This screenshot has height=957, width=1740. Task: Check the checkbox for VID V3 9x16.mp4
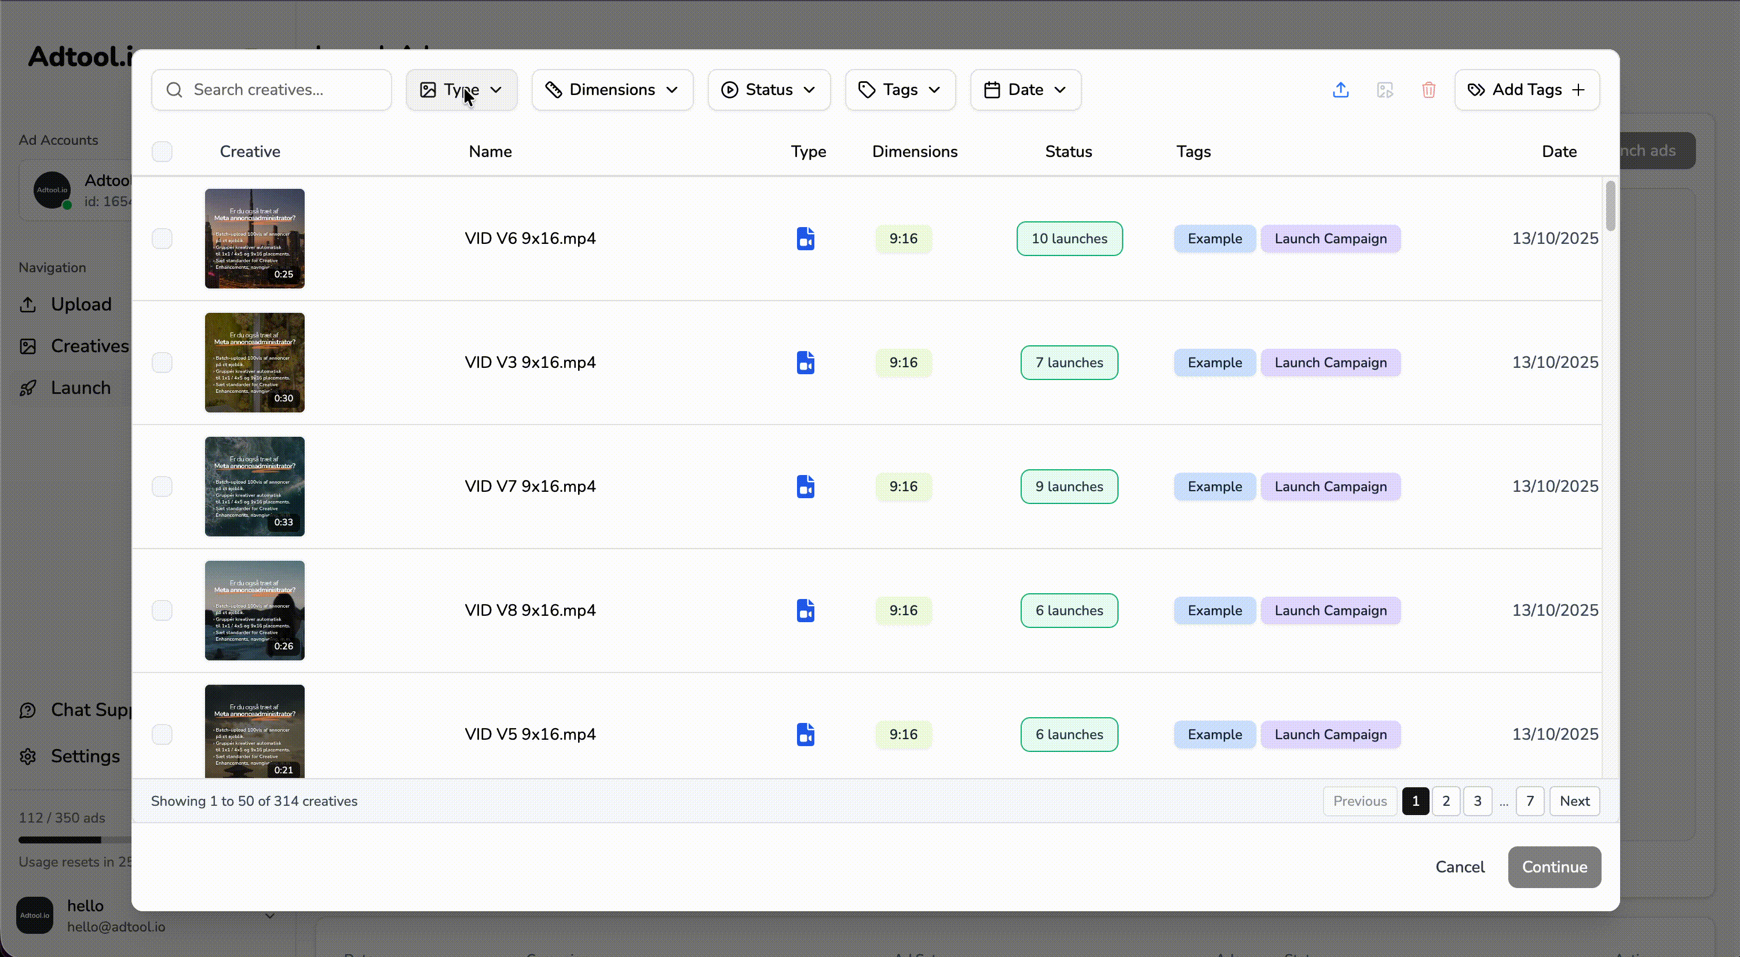click(x=162, y=362)
